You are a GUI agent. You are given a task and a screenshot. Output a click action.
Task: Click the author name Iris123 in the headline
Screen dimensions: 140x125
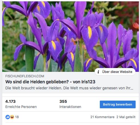88,82
